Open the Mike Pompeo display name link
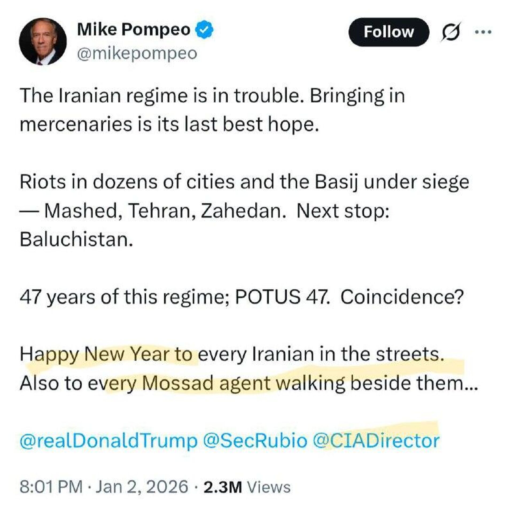The width and height of the screenshot is (513, 513). 134,29
